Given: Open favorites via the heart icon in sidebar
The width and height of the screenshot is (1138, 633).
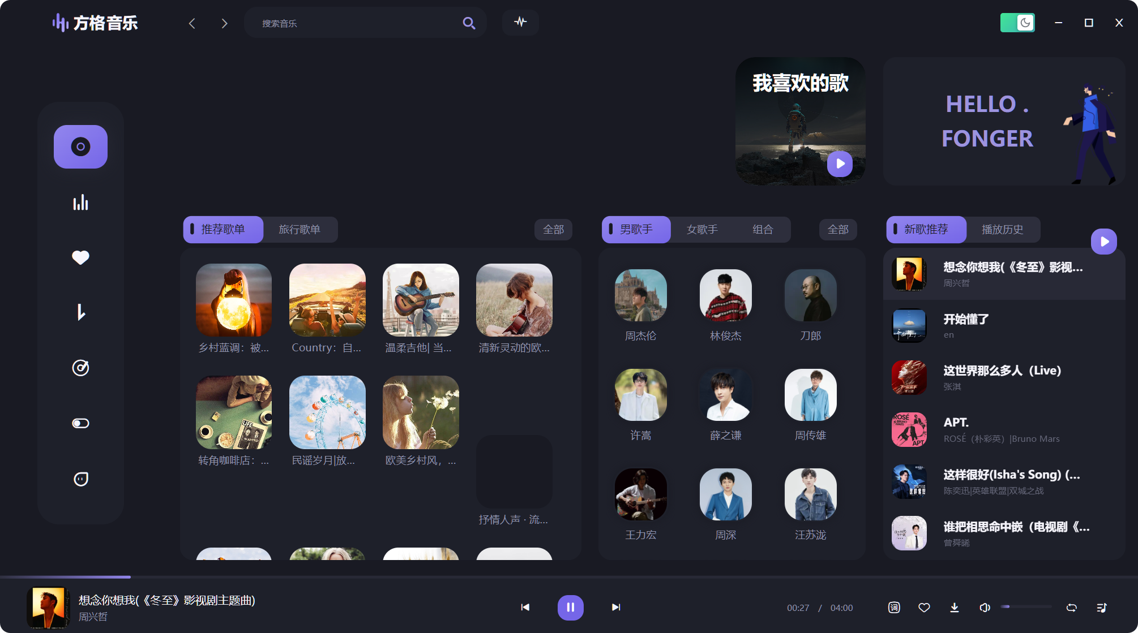Looking at the screenshot, I should (x=80, y=257).
